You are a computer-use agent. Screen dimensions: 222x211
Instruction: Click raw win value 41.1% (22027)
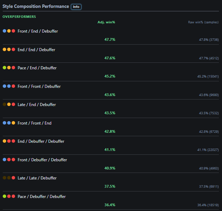208,150
